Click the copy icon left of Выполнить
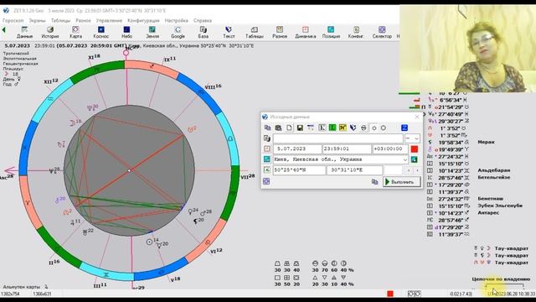This screenshot has width=536, height=302. [x=374, y=182]
